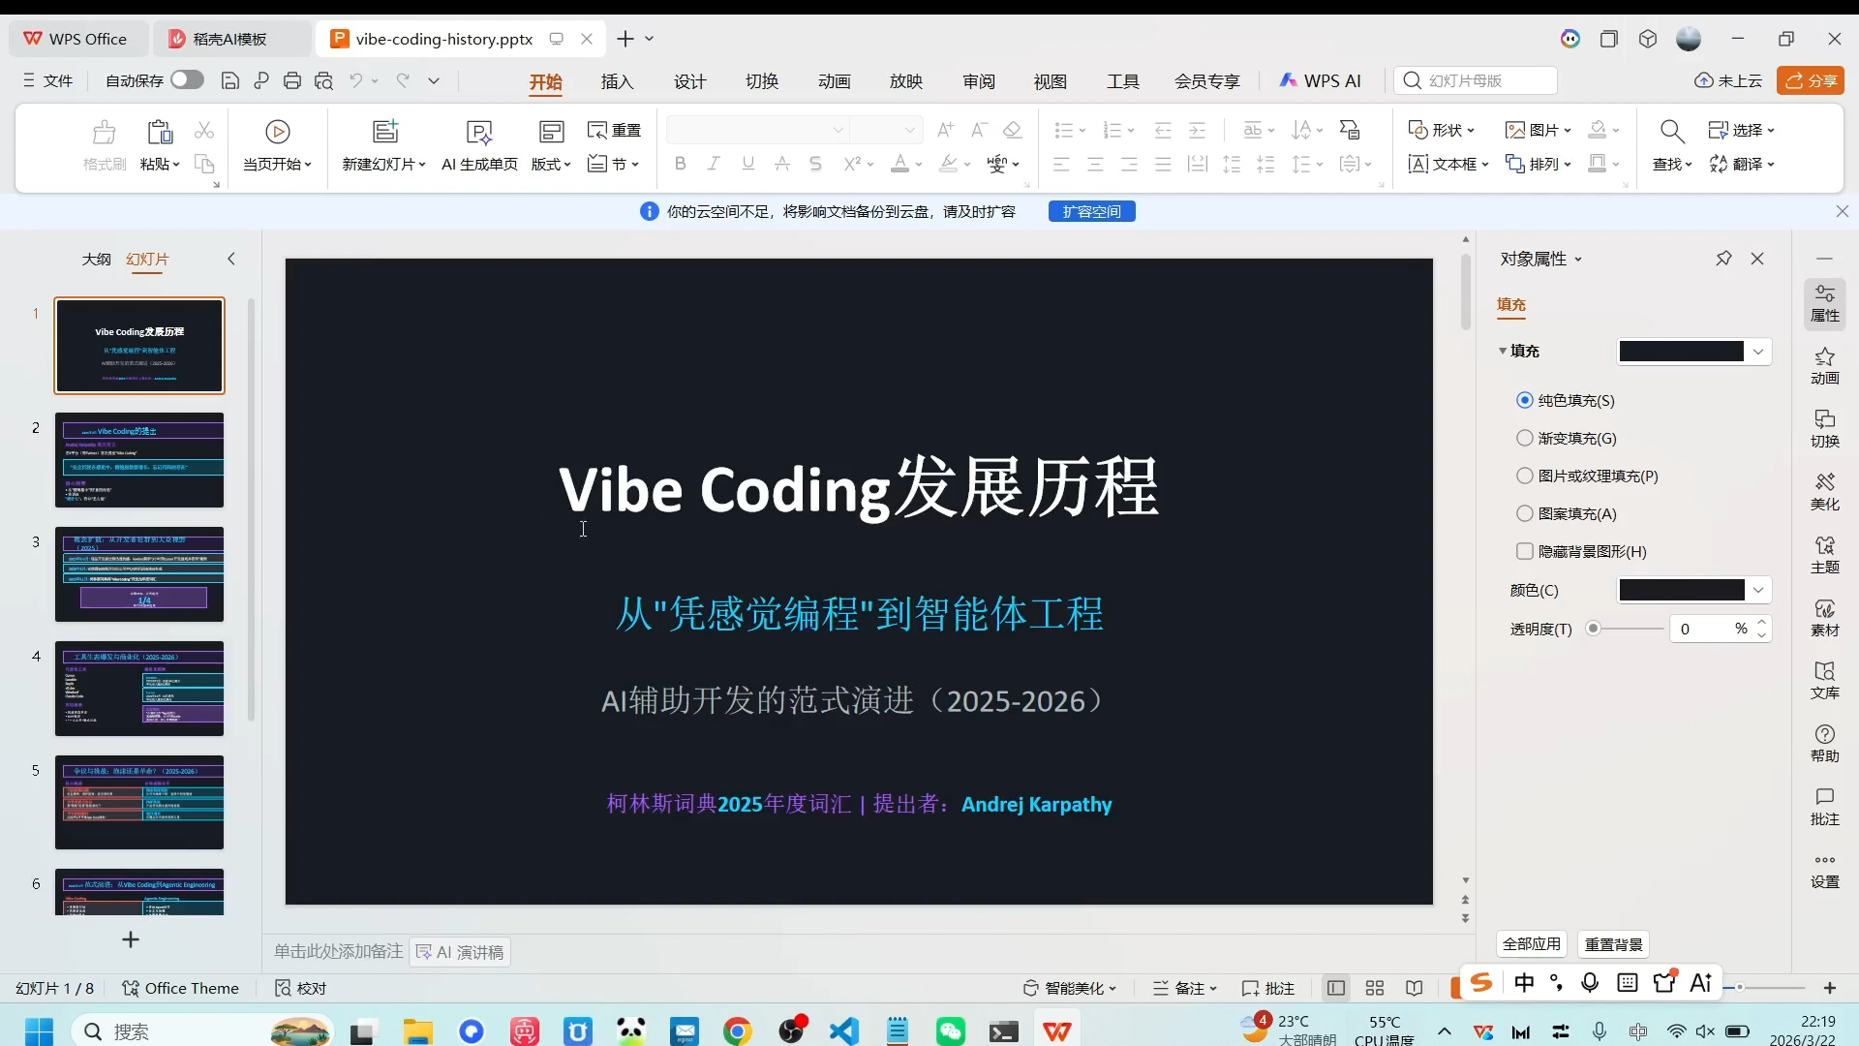Screen dimensions: 1859x1046
Task: Switch to the 大纲 tab in the slide panel
Action: [x=96, y=259]
